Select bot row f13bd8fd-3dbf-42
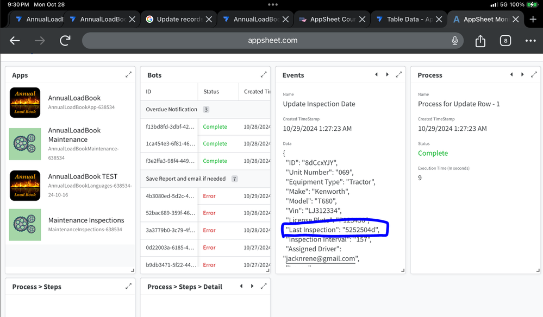The image size is (543, 317). tap(205, 126)
